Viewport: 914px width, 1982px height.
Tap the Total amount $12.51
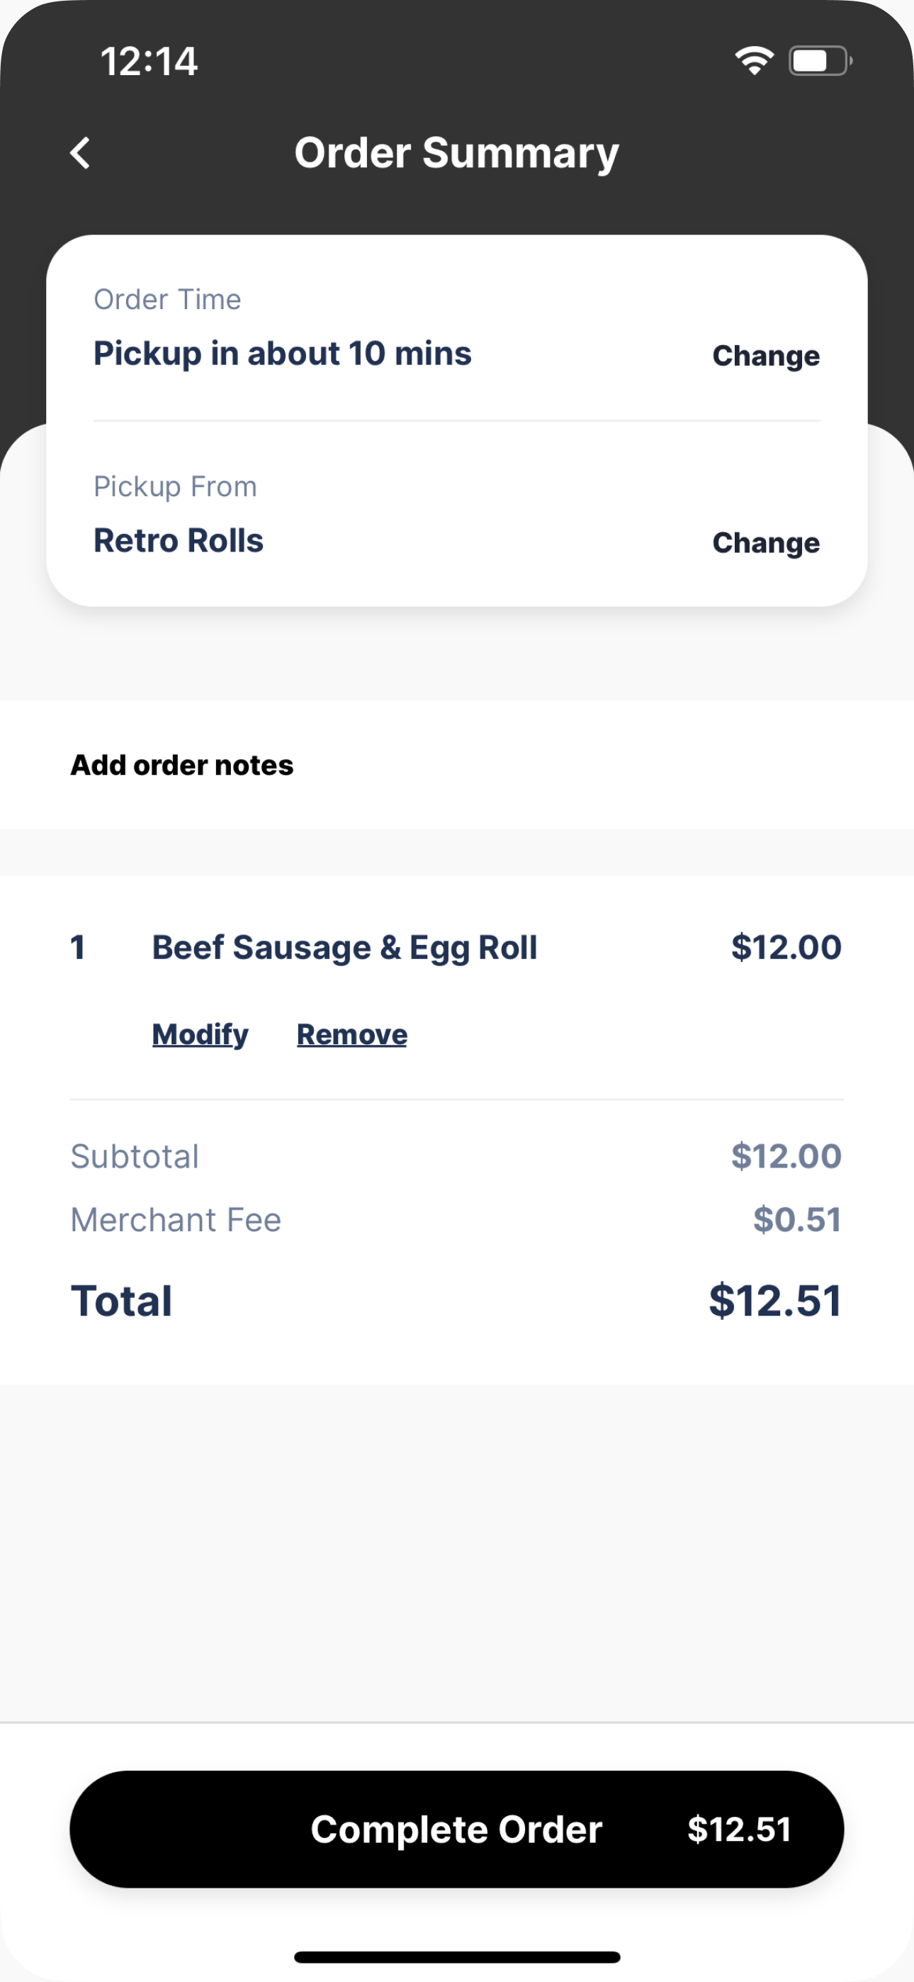click(x=774, y=1300)
